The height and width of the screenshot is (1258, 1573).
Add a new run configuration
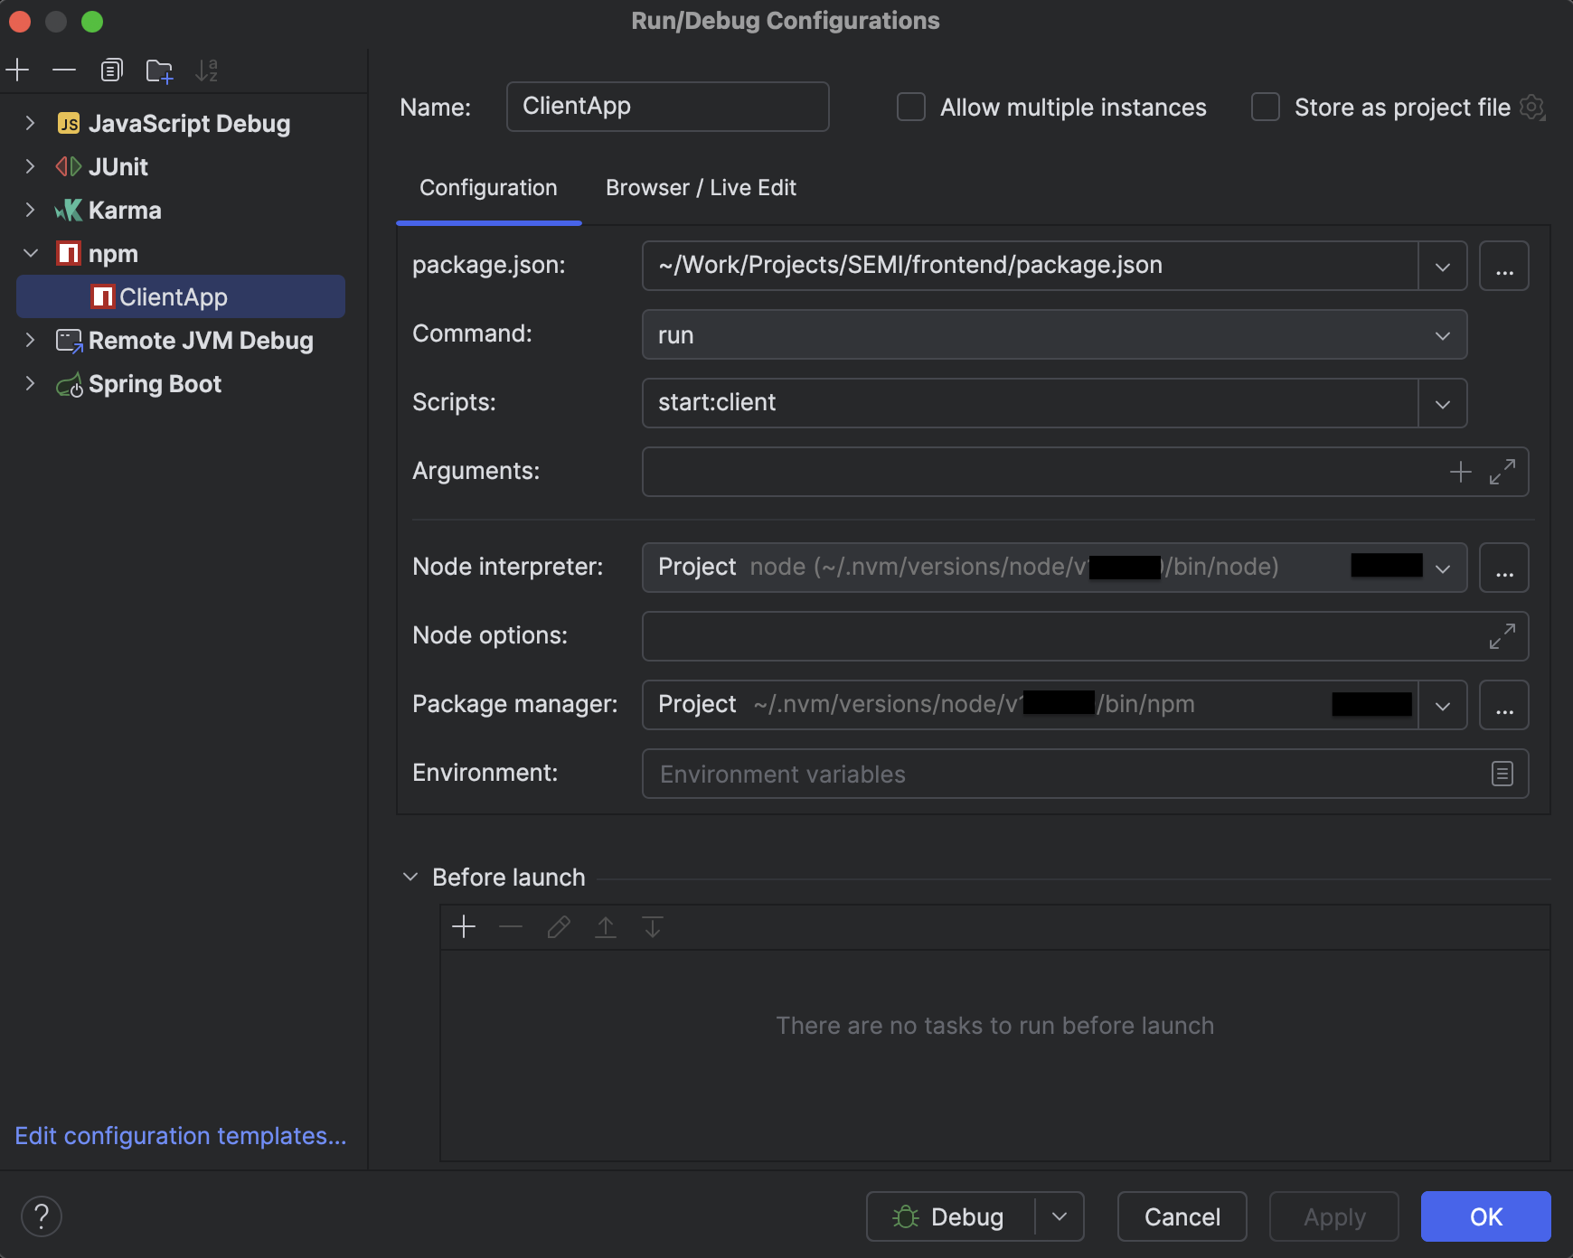(x=18, y=70)
